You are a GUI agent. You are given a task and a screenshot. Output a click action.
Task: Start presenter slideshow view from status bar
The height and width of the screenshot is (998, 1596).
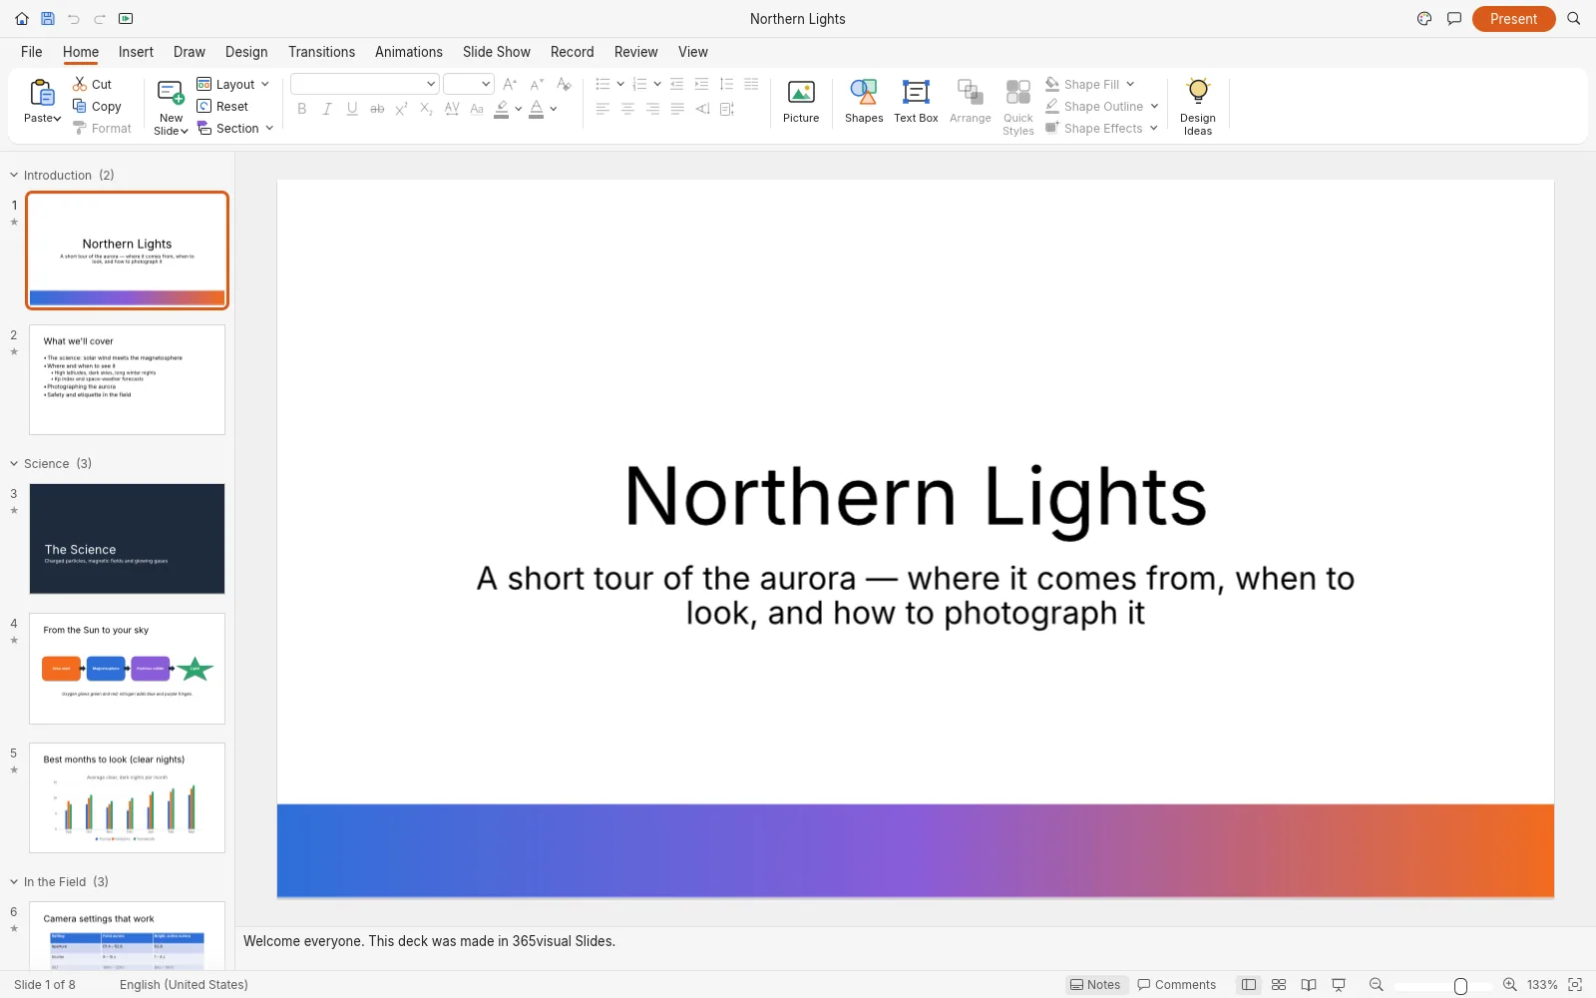click(x=1339, y=985)
